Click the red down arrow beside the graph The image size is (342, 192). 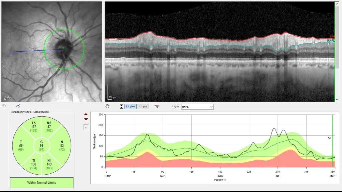coord(86,119)
